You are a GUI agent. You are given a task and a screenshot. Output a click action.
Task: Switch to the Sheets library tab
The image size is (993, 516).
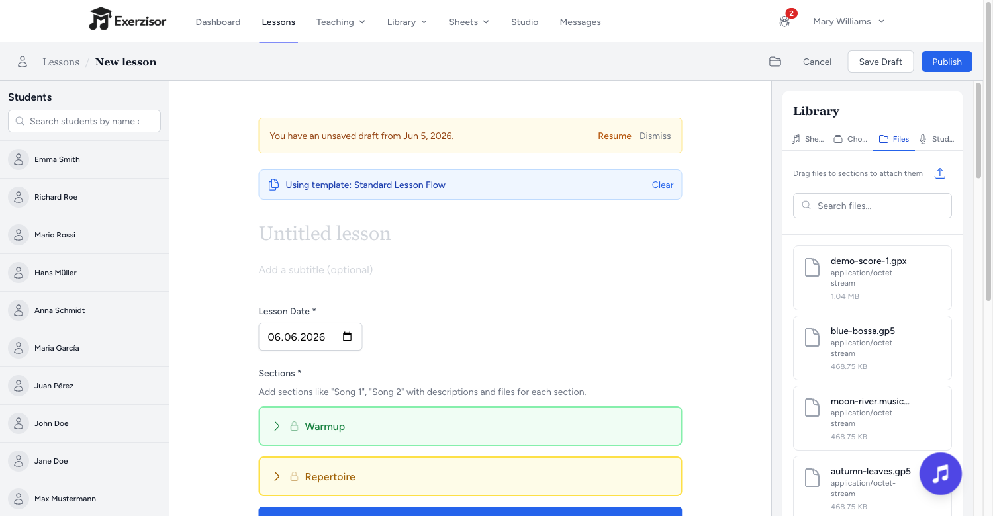point(808,139)
